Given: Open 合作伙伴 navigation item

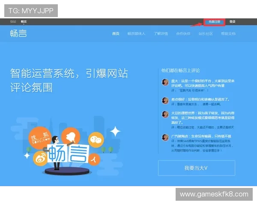Looking at the screenshot, I should [183, 34].
